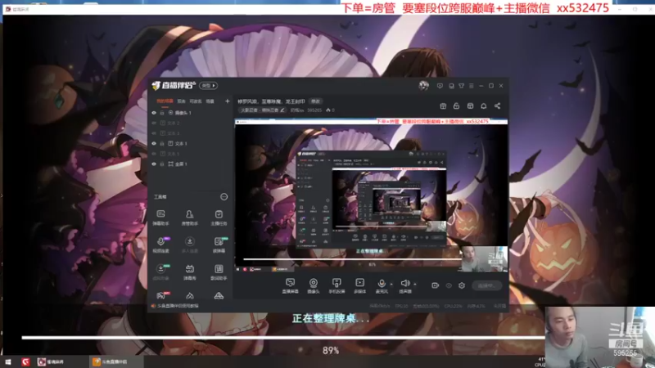Image resolution: width=655 pixels, height=368 pixels.
Task: Expand microphone options arrow
Action: (391, 284)
